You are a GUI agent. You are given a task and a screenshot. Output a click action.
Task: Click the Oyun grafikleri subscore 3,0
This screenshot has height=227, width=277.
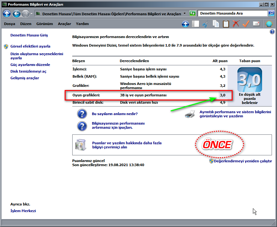pyautogui.click(x=222, y=95)
